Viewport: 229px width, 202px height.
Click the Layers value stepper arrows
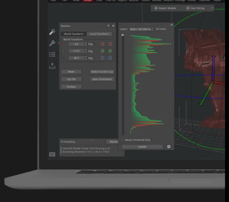click(152, 29)
